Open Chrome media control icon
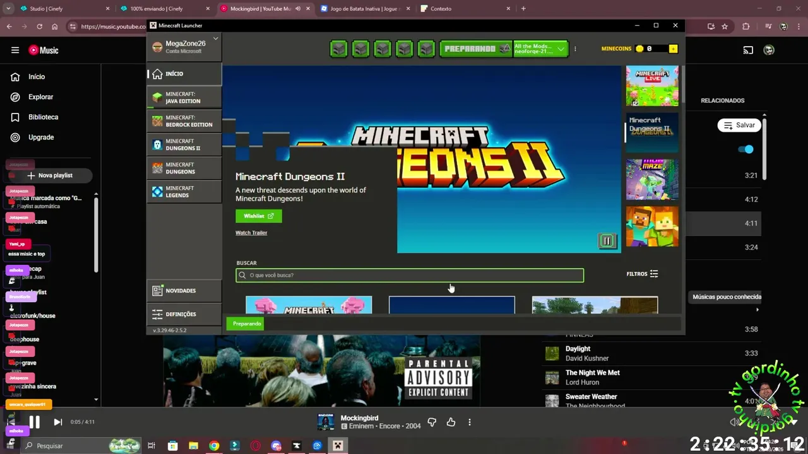The height and width of the screenshot is (454, 808). click(x=768, y=26)
